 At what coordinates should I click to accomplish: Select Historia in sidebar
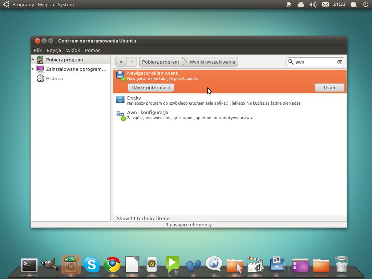(x=71, y=78)
